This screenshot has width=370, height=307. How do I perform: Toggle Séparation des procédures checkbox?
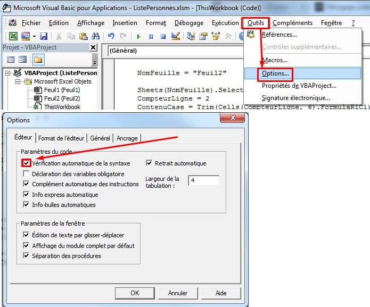26,255
